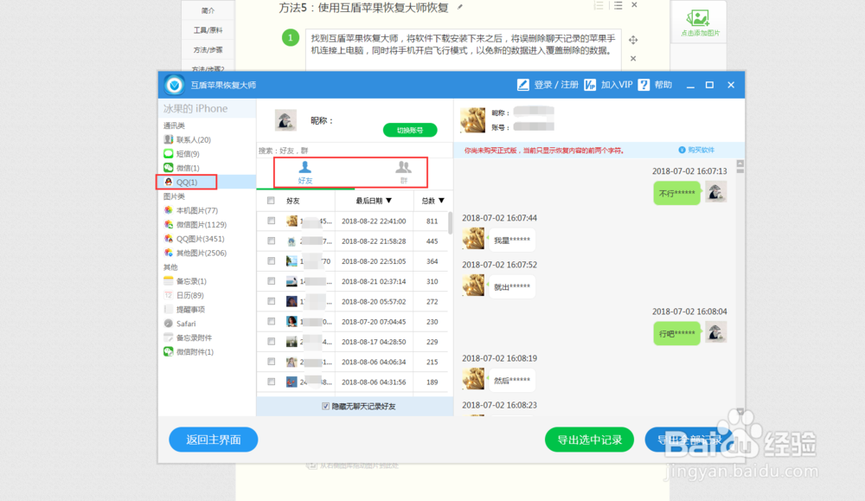Click the 行吧****** message bubble
Screen dimensions: 865x501
pyautogui.click(x=677, y=333)
